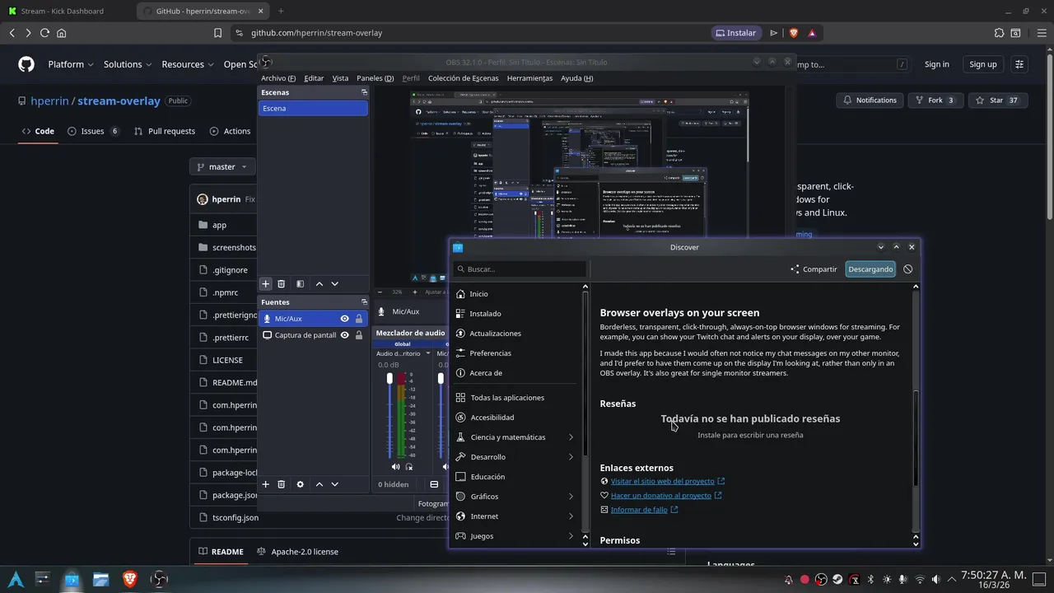Open OBS Vista menu
The height and width of the screenshot is (593, 1054).
tap(340, 78)
